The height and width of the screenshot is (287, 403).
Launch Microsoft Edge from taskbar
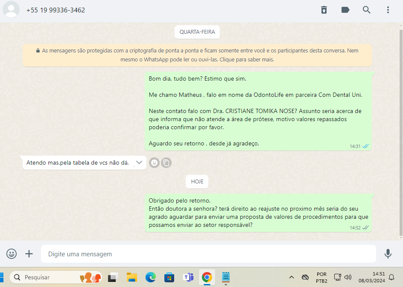(151, 277)
